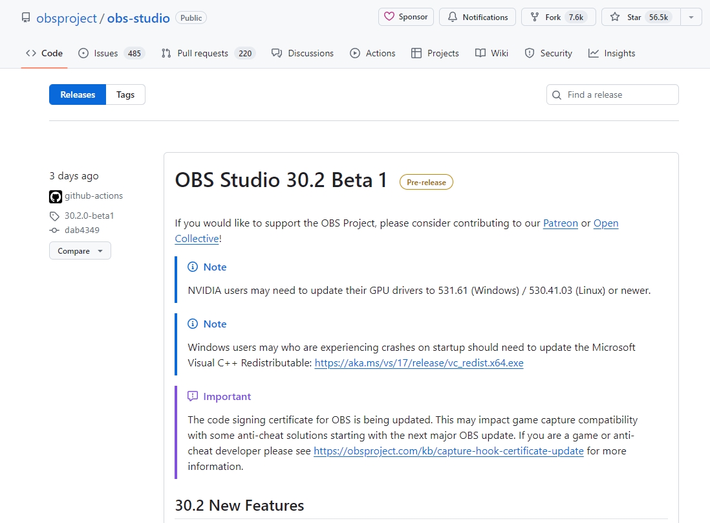The height and width of the screenshot is (523, 710).
Task: Click the Fork count 7.6k
Action: coord(576,17)
